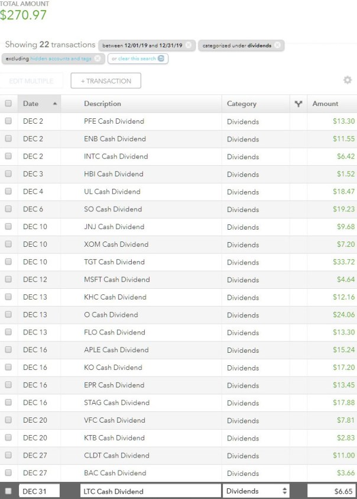Edit the LTC Cash Dividend description field
This screenshot has width=357, height=499.
[148, 491]
